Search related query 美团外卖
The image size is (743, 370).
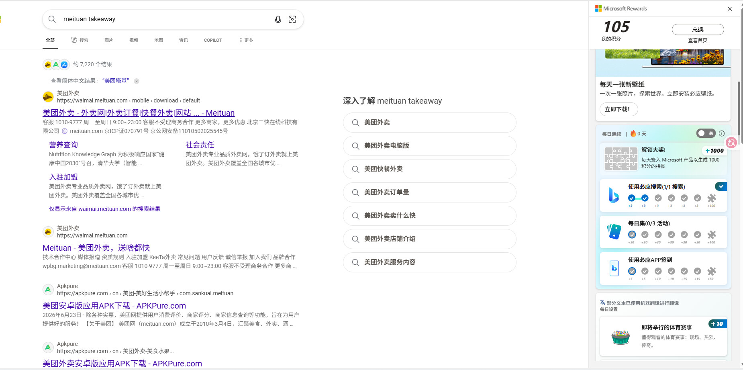(x=429, y=123)
